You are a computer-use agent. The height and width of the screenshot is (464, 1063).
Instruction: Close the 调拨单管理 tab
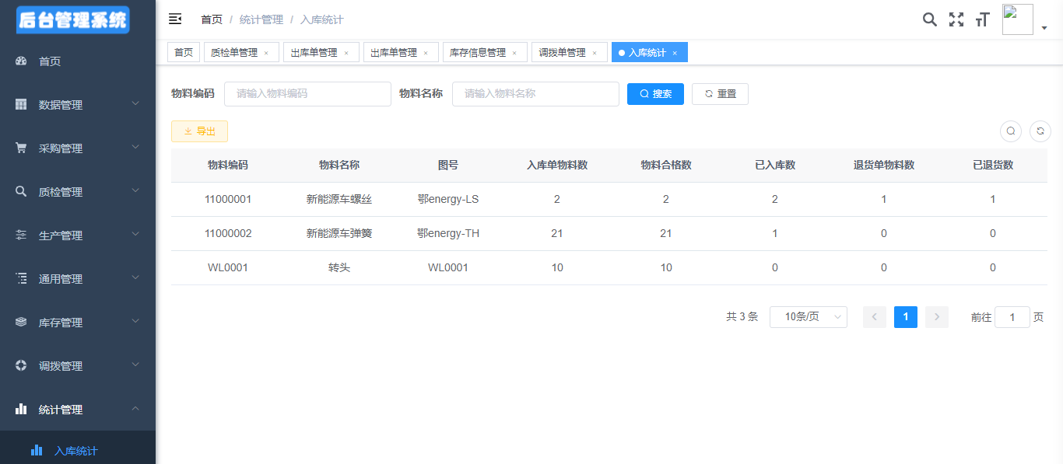pos(595,53)
